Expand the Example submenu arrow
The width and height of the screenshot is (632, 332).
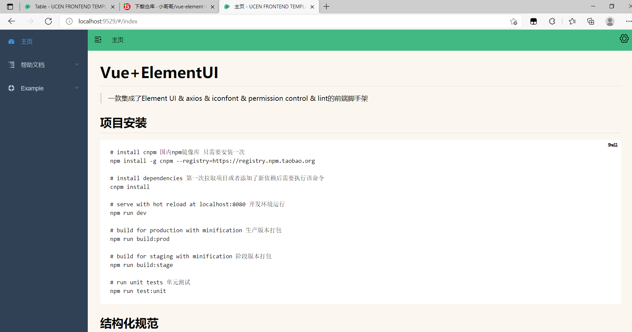coord(77,88)
